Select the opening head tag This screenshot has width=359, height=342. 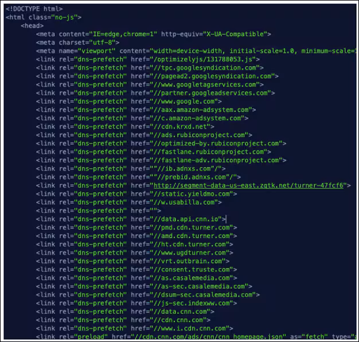click(32, 26)
